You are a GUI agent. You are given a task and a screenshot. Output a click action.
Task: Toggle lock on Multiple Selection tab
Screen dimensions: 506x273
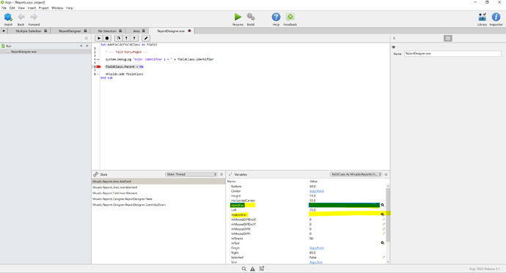click(45, 31)
